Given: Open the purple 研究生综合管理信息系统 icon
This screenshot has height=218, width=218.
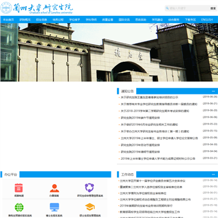Looking at the screenshot, I should tap(90, 188).
